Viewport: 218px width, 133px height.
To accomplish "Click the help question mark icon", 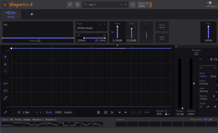I will 77,5.
